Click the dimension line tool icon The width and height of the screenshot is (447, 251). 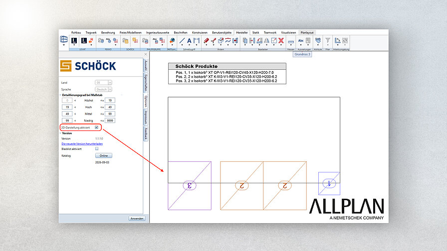tap(197, 41)
